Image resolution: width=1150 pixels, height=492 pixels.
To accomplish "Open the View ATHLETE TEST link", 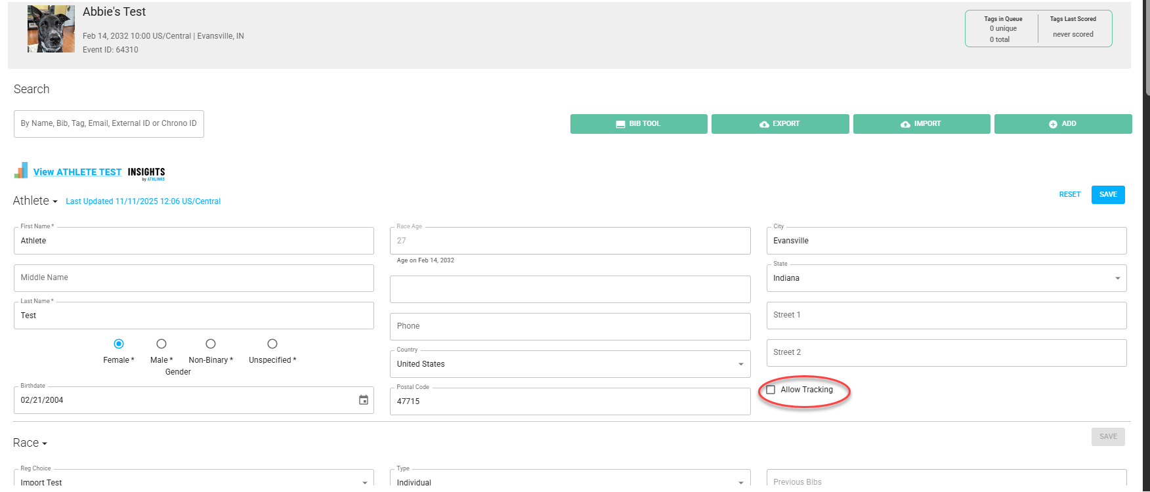I will 77,172.
